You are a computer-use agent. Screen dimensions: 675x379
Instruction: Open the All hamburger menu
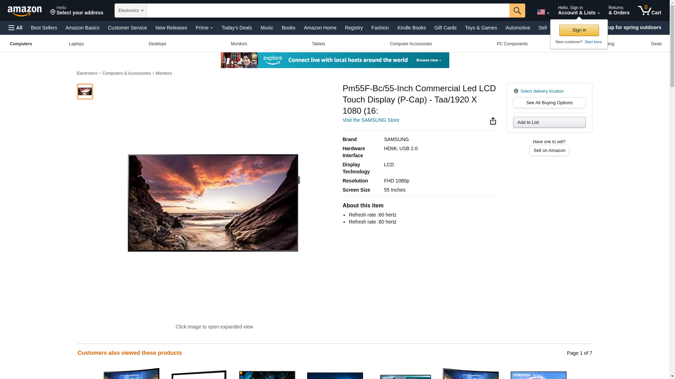[15, 28]
